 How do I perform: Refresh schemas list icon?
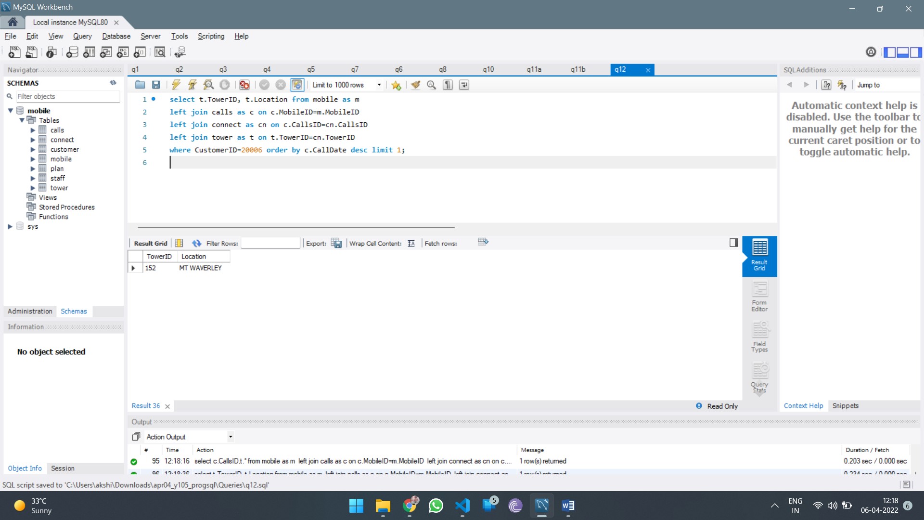click(113, 83)
